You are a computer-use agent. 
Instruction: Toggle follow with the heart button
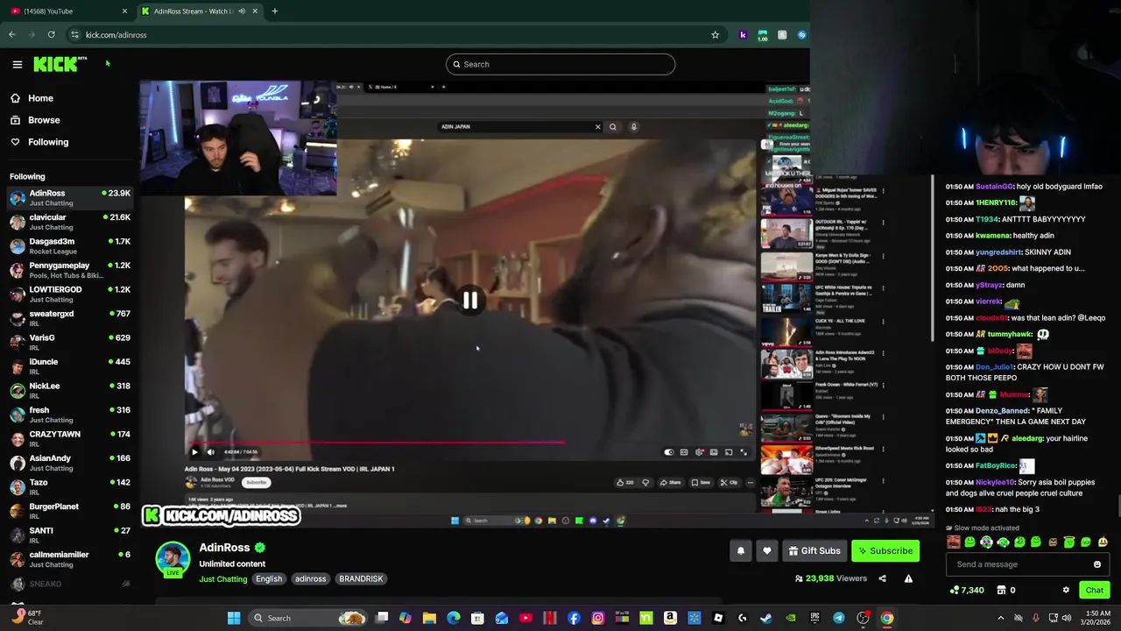coord(767,551)
